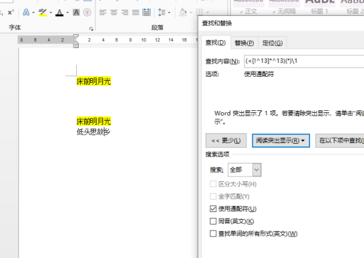Switch to the 替换(P) tab
This screenshot has width=364, height=258.
tap(244, 43)
